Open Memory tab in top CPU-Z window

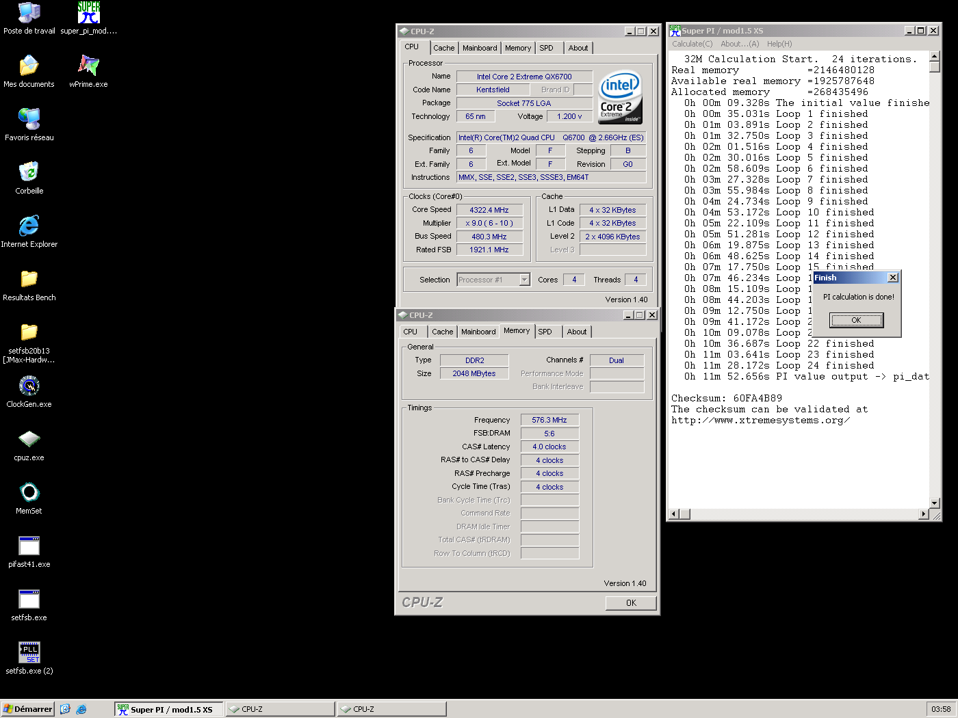(x=518, y=48)
